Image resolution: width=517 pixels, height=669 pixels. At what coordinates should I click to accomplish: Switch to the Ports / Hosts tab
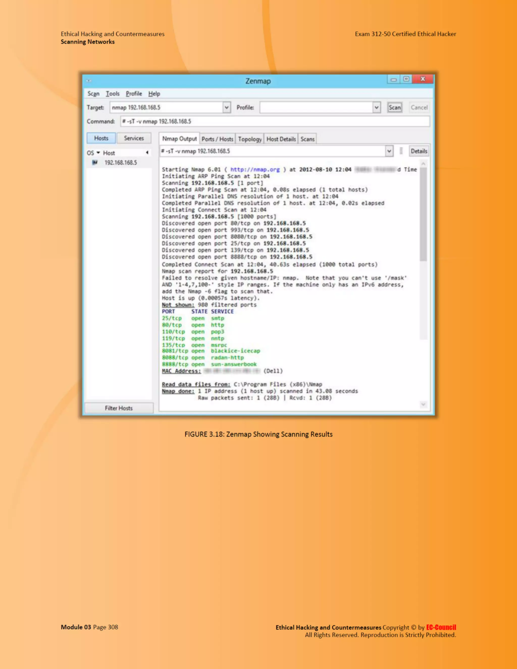pos(217,139)
